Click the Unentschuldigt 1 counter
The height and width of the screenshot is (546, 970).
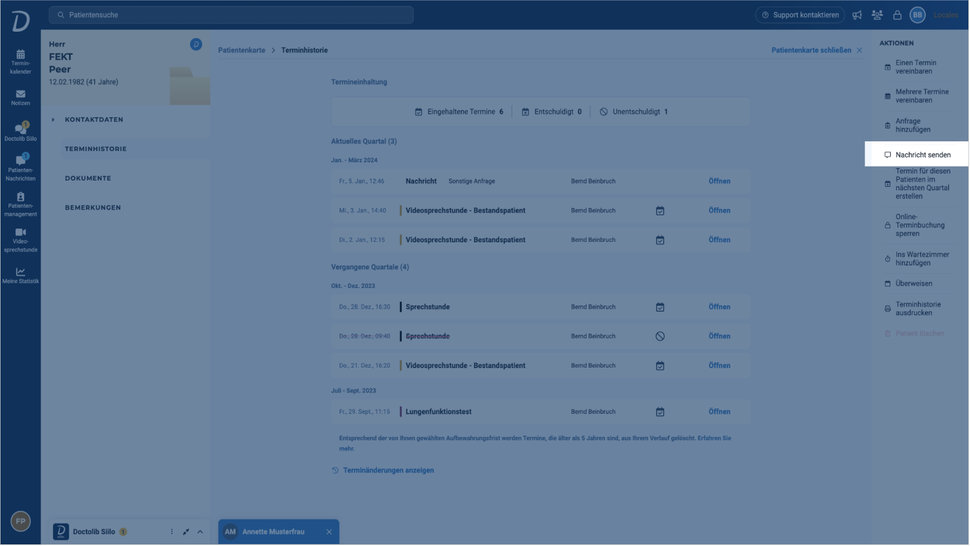click(634, 112)
